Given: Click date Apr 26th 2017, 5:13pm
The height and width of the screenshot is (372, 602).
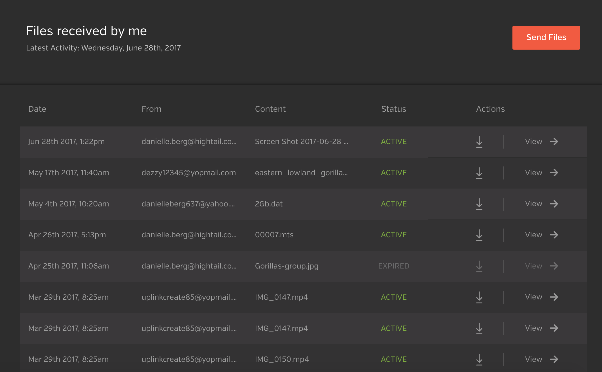Looking at the screenshot, I should point(67,235).
